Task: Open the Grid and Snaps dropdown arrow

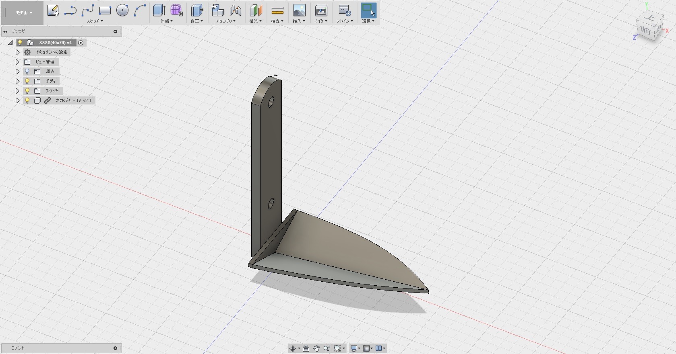Action: click(x=372, y=349)
